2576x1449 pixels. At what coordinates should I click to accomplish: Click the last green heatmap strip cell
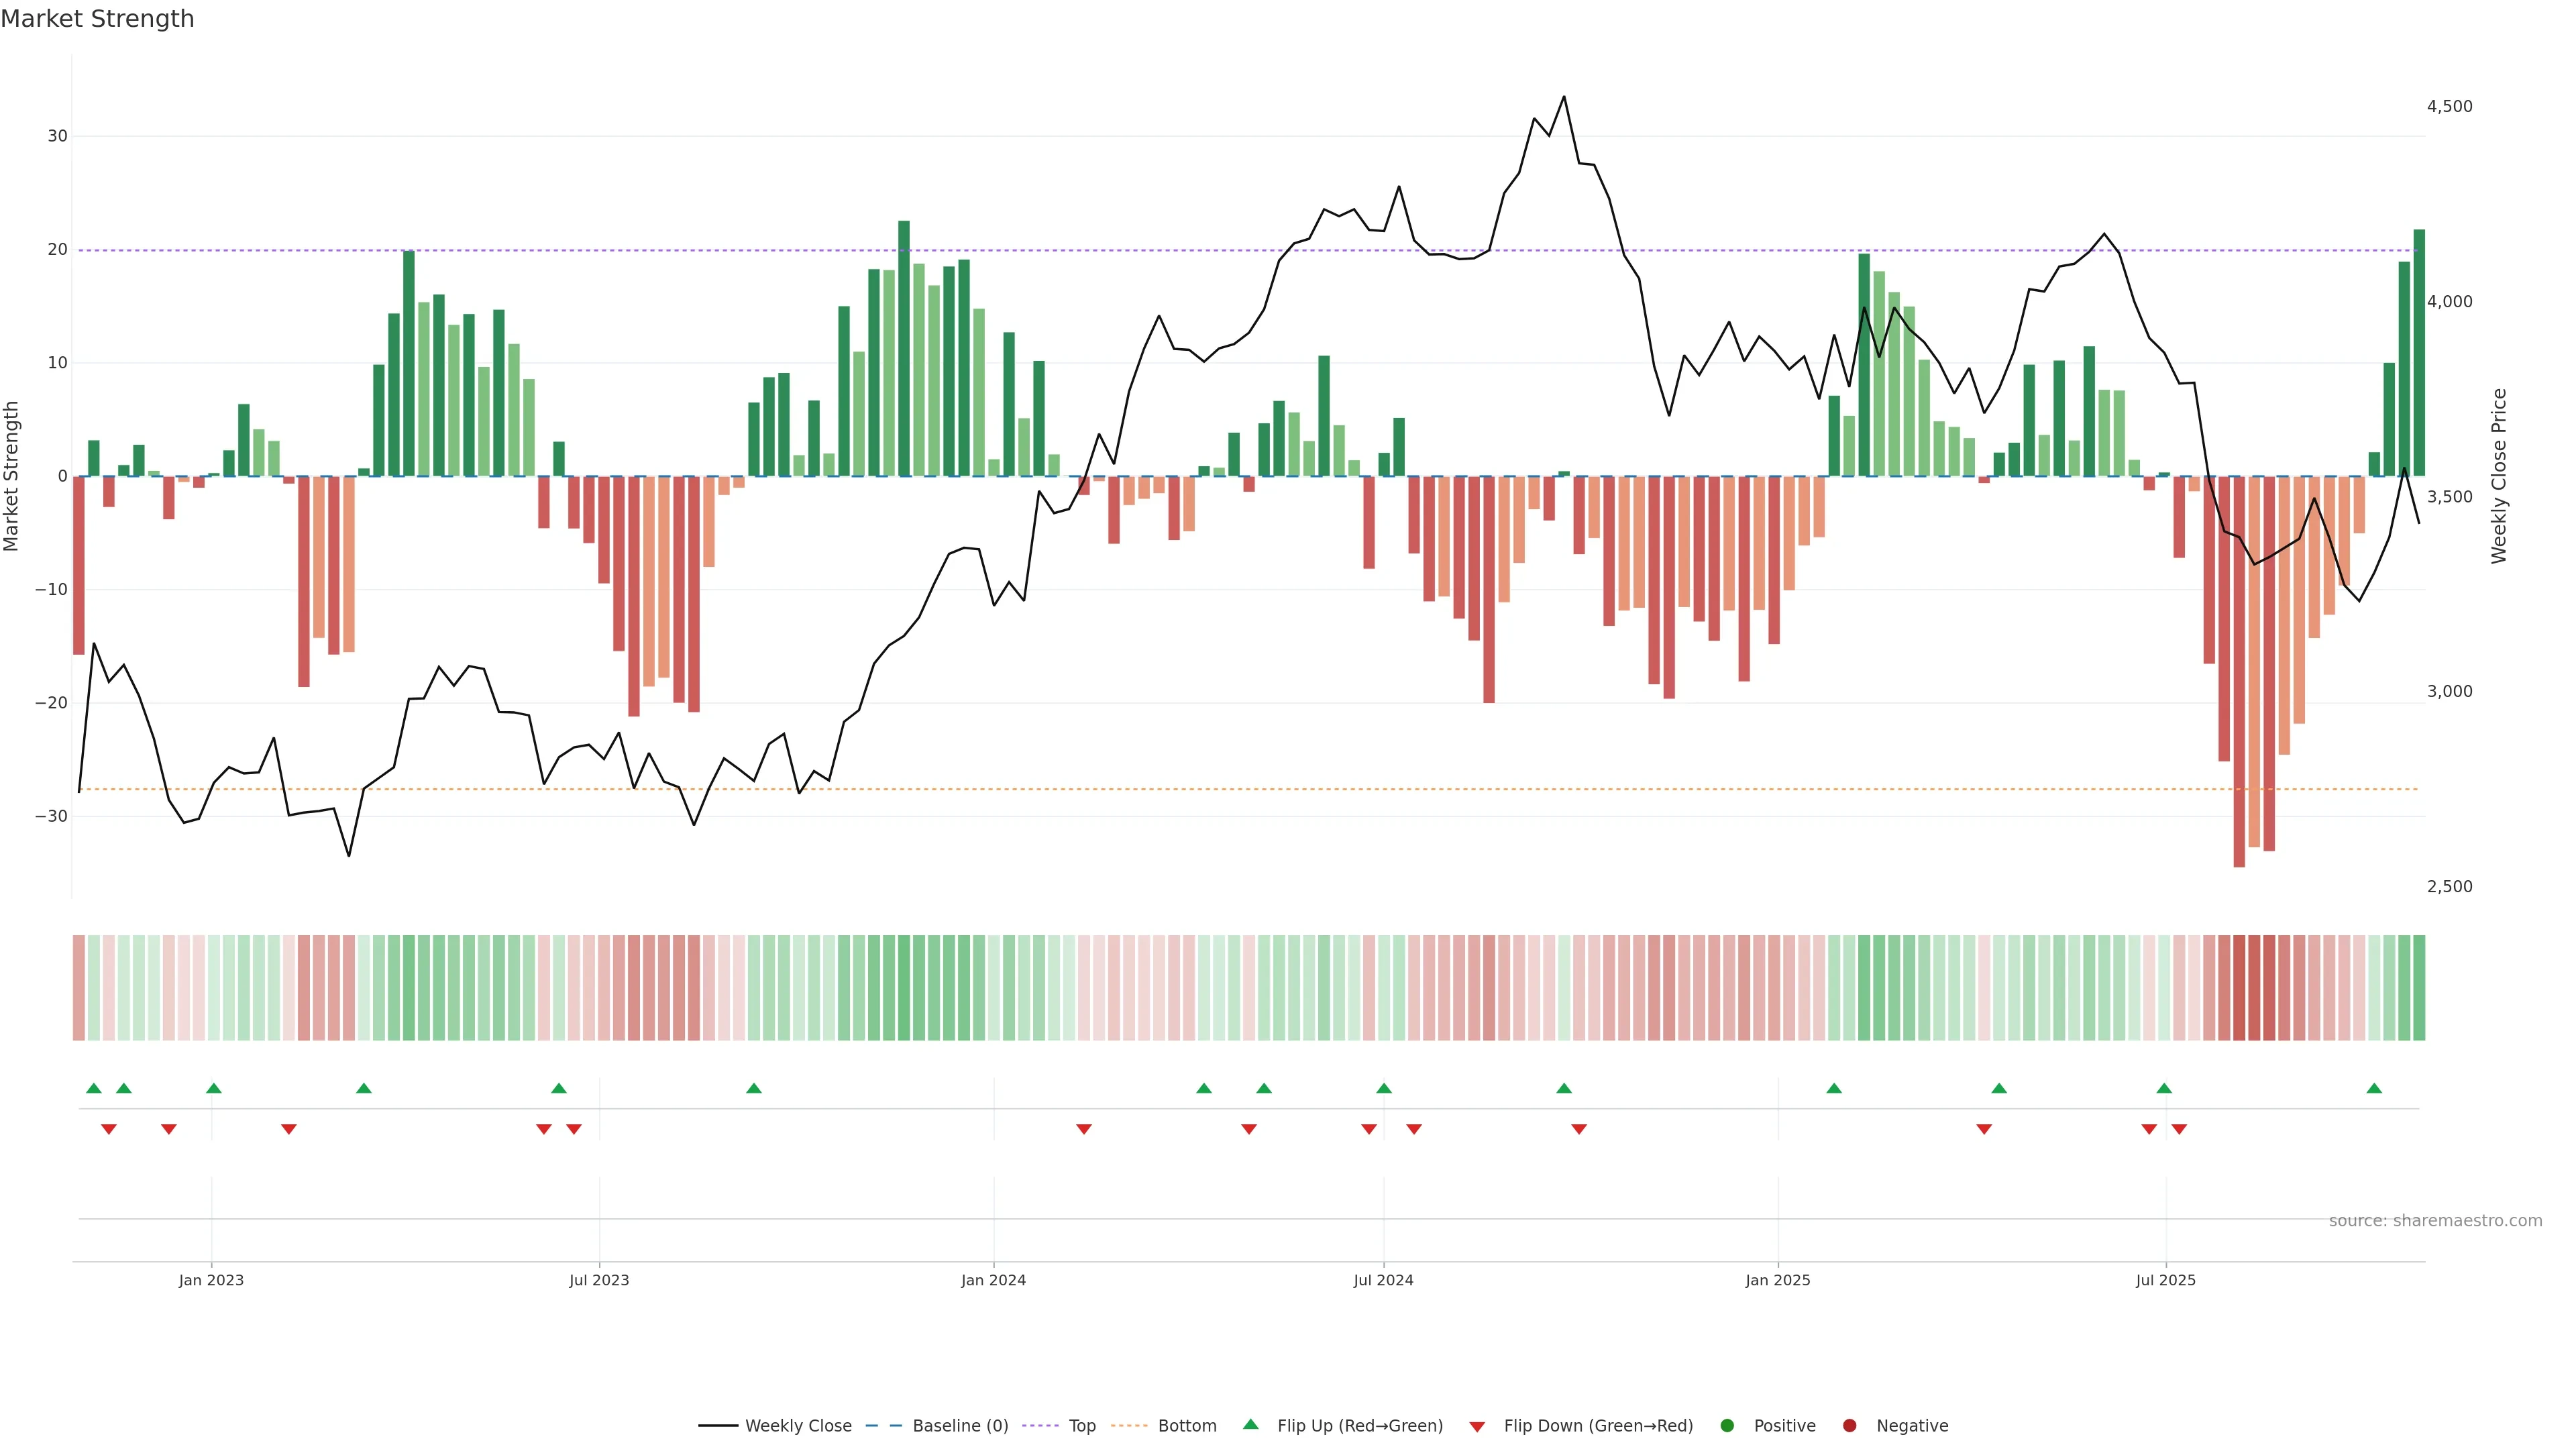pos(2419,987)
